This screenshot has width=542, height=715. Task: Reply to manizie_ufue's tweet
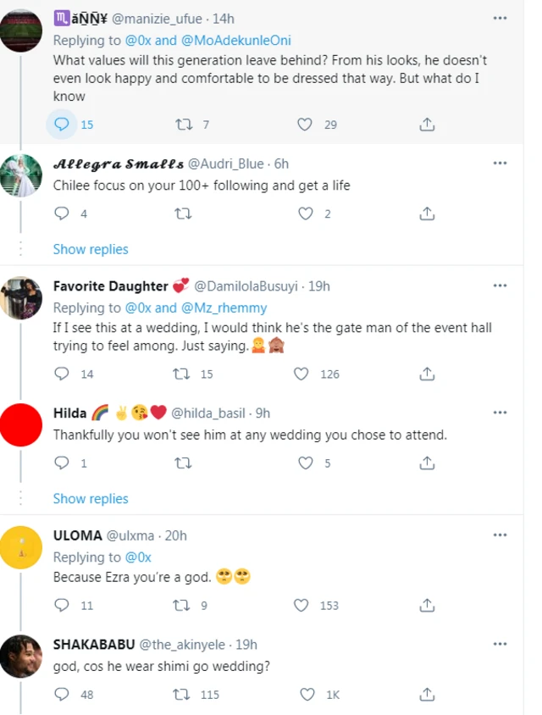(61, 124)
